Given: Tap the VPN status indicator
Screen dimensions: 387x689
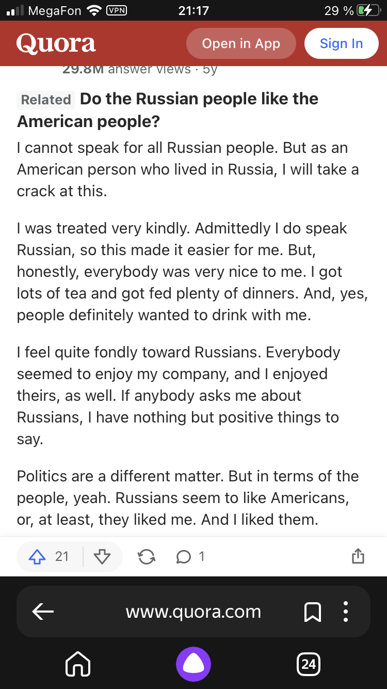Looking at the screenshot, I should pyautogui.click(x=116, y=10).
